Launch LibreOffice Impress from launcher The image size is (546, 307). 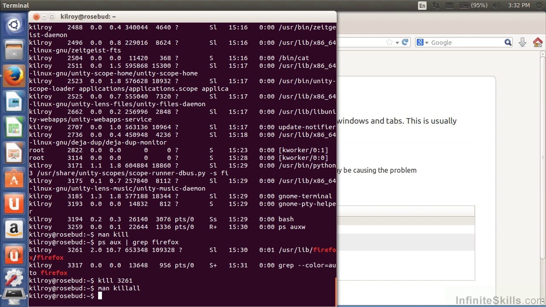coord(14,153)
